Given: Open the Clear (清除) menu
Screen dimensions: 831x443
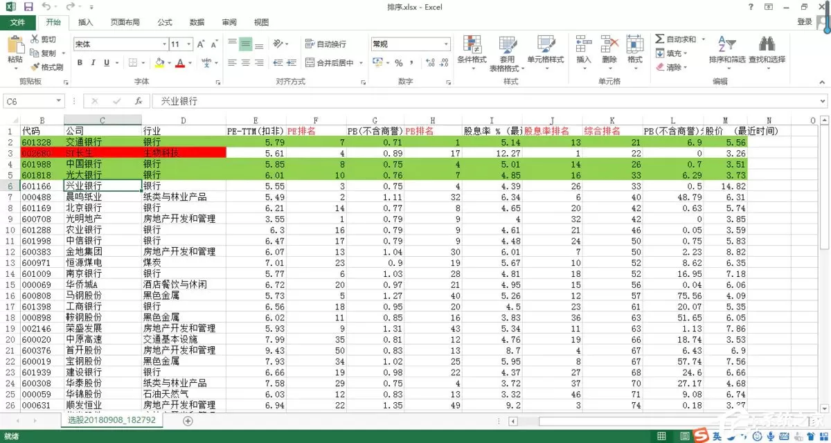Looking at the screenshot, I should pyautogui.click(x=671, y=67).
